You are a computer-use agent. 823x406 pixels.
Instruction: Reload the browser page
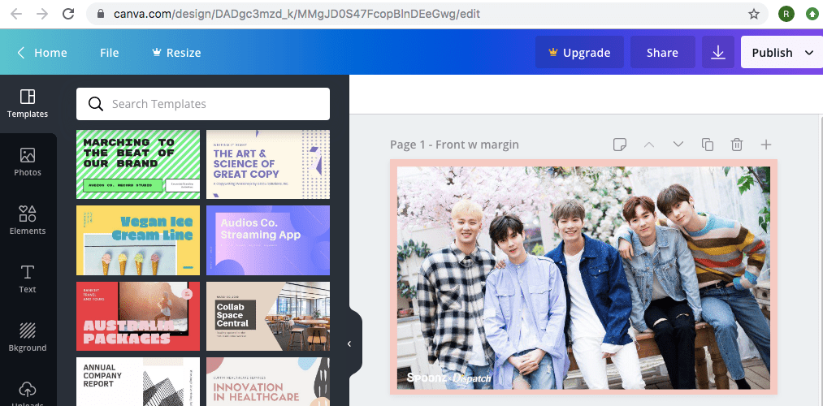[x=68, y=14]
